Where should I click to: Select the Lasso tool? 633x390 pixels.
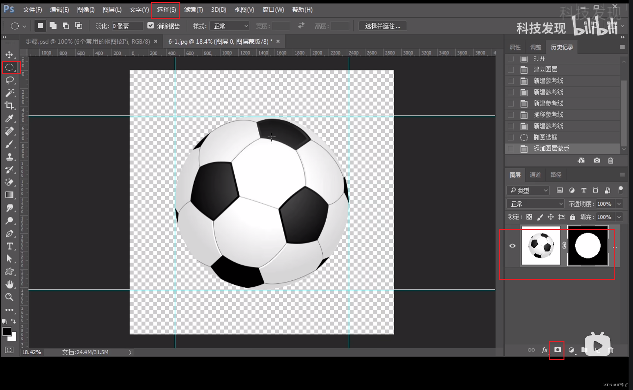9,80
